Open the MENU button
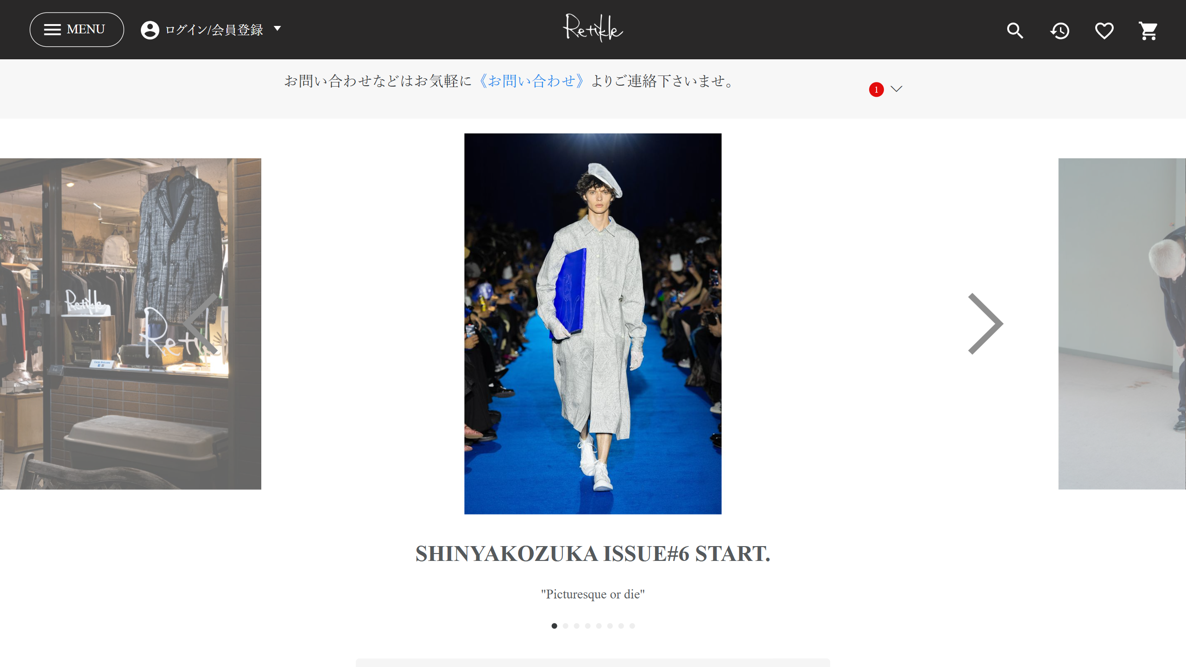 [x=77, y=30]
